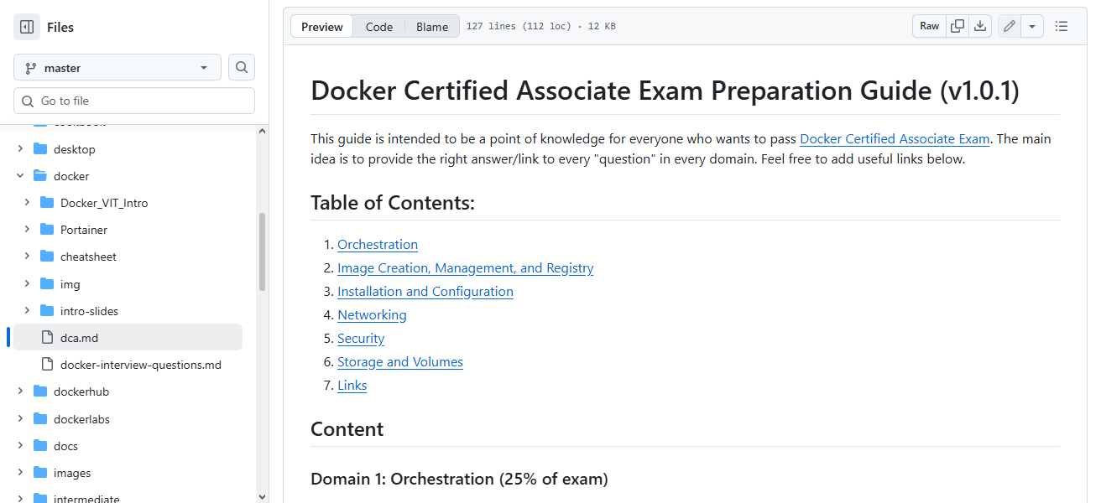Click the file tree scrollbar thumb

coord(262,251)
